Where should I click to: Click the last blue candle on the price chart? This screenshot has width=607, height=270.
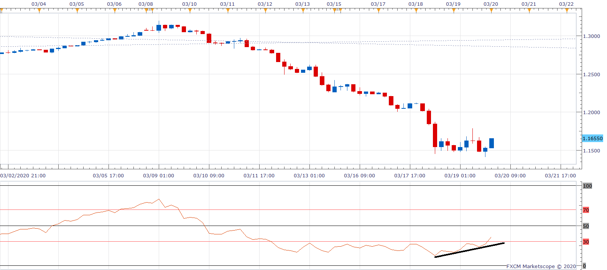click(x=492, y=143)
